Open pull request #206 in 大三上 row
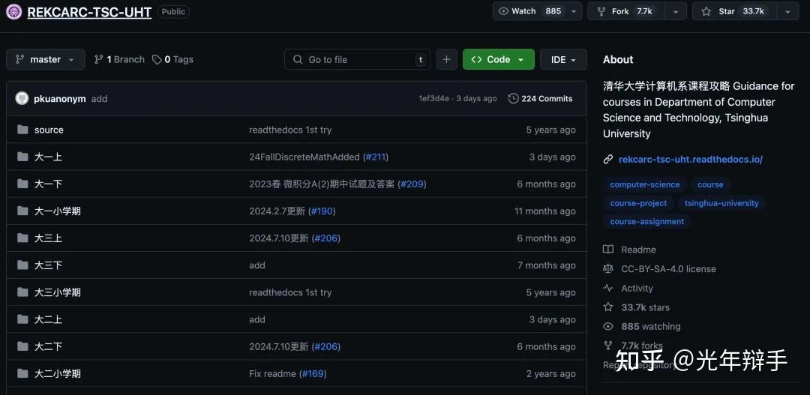This screenshot has width=810, height=395. (326, 238)
